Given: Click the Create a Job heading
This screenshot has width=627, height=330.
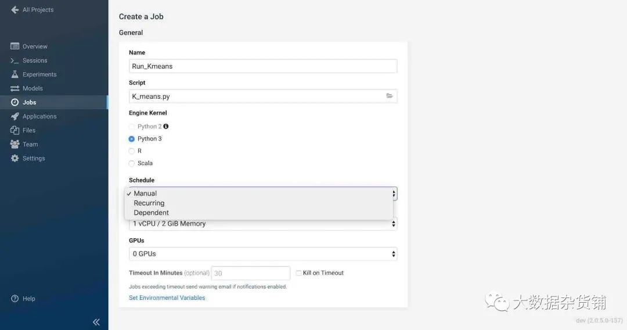Looking at the screenshot, I should pyautogui.click(x=141, y=16).
